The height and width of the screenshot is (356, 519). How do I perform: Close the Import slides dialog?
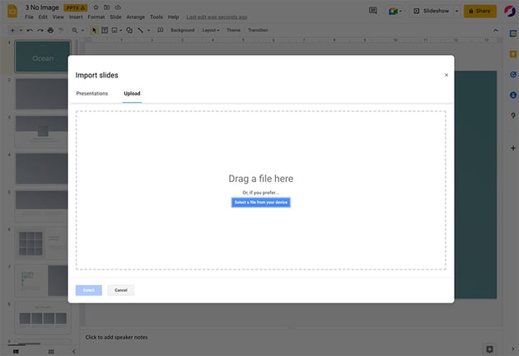pos(447,75)
